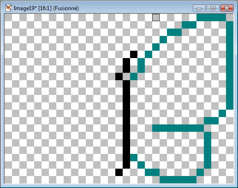The image size is (238, 188).
Task: Click the single teal pixel below the long right bar
Action: coord(222,113)
